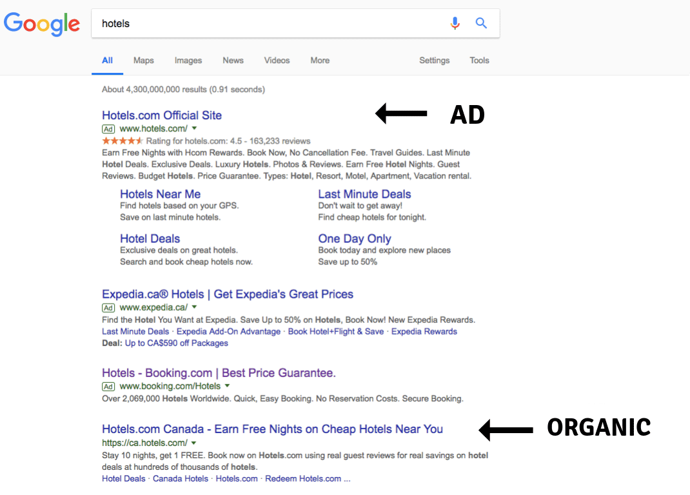Open dropdown arrow next to www.booking.com/Hotels
690x495 pixels.
tap(227, 387)
